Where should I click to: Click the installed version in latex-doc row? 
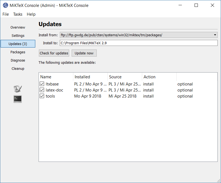tap(90, 90)
